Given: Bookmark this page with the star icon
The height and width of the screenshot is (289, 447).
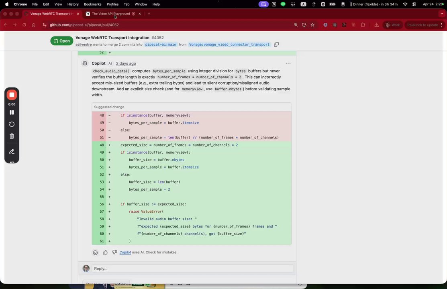Looking at the screenshot, I should (x=312, y=25).
